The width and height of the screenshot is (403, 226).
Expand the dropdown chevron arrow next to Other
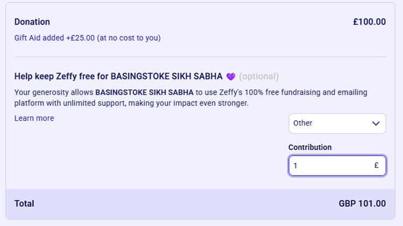point(376,123)
